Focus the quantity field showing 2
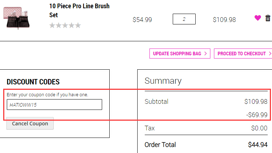 point(184,19)
